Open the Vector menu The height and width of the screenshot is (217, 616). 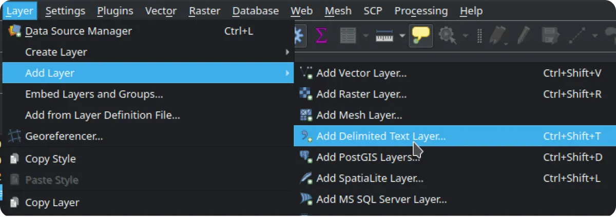click(161, 10)
